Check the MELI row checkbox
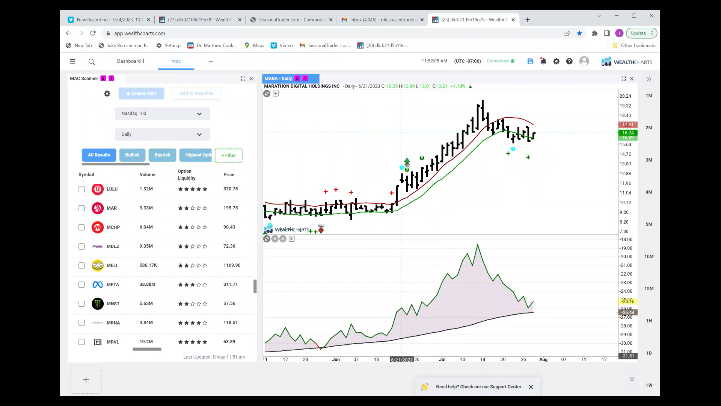 81,266
